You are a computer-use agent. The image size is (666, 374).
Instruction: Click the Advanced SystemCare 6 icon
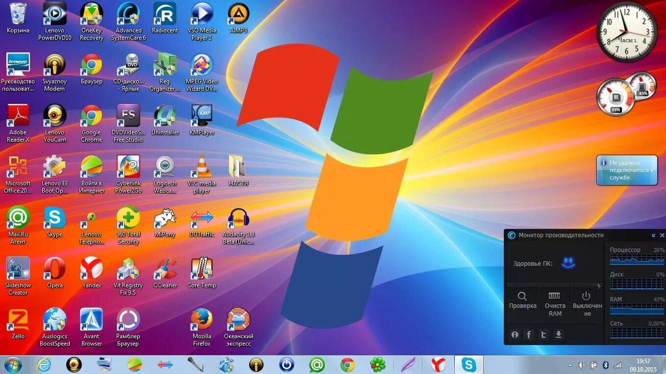pyautogui.click(x=128, y=22)
